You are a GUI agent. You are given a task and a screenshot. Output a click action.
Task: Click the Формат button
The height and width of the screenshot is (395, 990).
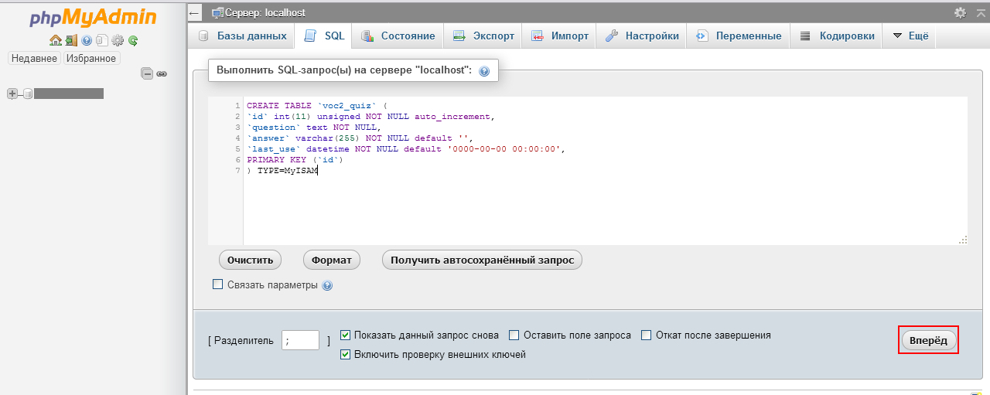(x=331, y=260)
